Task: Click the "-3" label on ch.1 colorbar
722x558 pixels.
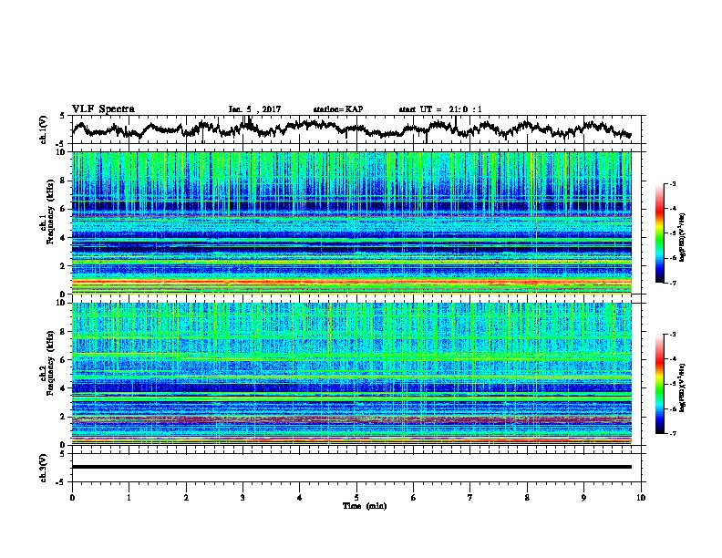Action: tap(672, 184)
